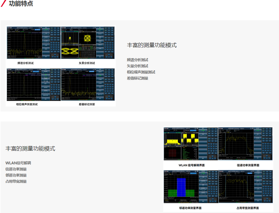The image size is (279, 213).
Task: Click the red constellation grid in WLAN screenshot
Action: coord(172,152)
